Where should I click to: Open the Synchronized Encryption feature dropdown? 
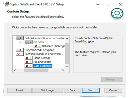click(x=20, y=50)
